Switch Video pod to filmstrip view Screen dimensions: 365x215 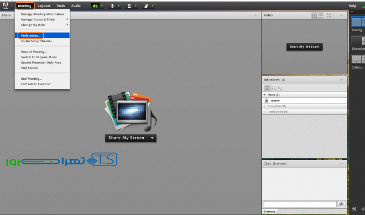click(321, 15)
